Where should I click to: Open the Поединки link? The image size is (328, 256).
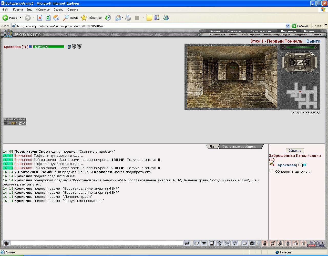(300, 34)
